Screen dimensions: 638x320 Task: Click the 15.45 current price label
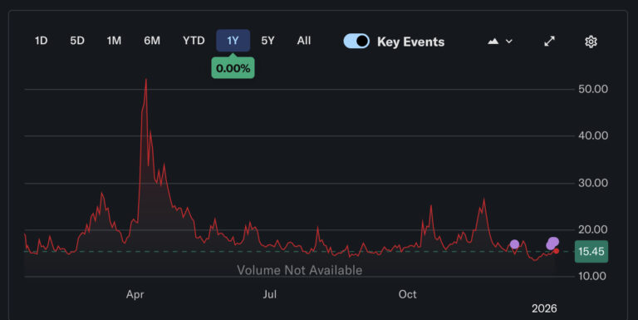tap(591, 252)
